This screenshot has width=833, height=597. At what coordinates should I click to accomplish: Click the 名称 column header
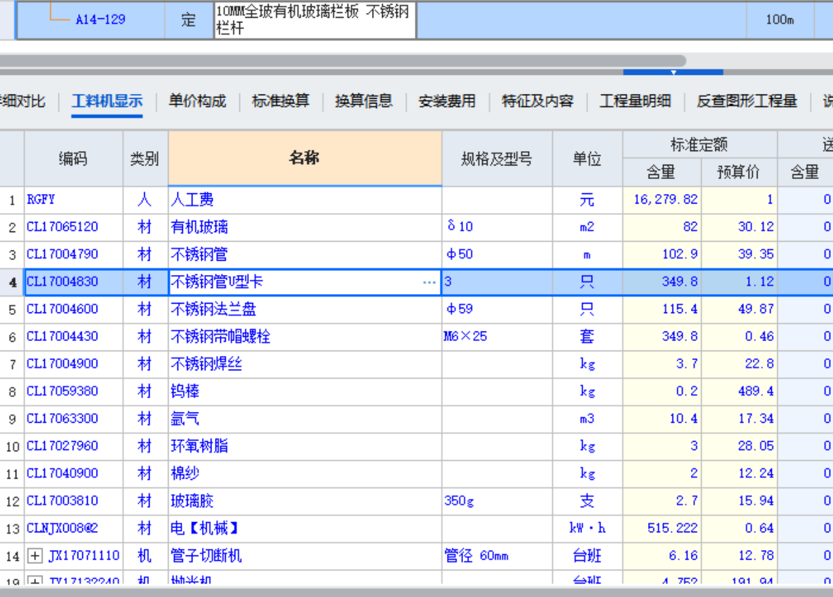coord(305,159)
